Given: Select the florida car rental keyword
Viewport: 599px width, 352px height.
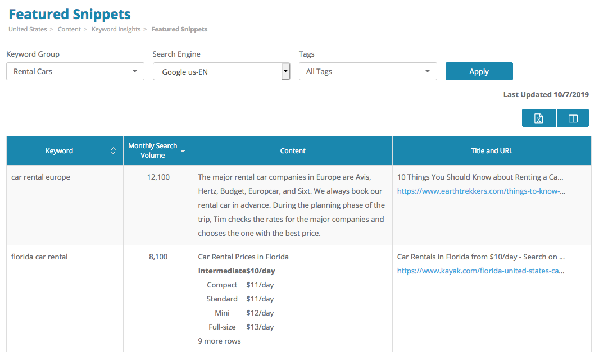Looking at the screenshot, I should [x=39, y=257].
